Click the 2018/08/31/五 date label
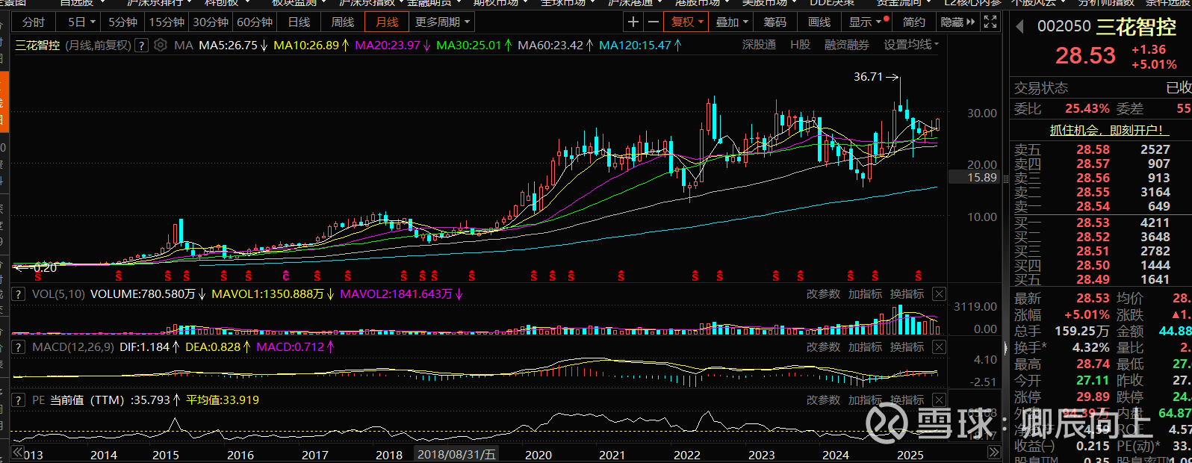The height and width of the screenshot is (463, 1192). pos(456,454)
